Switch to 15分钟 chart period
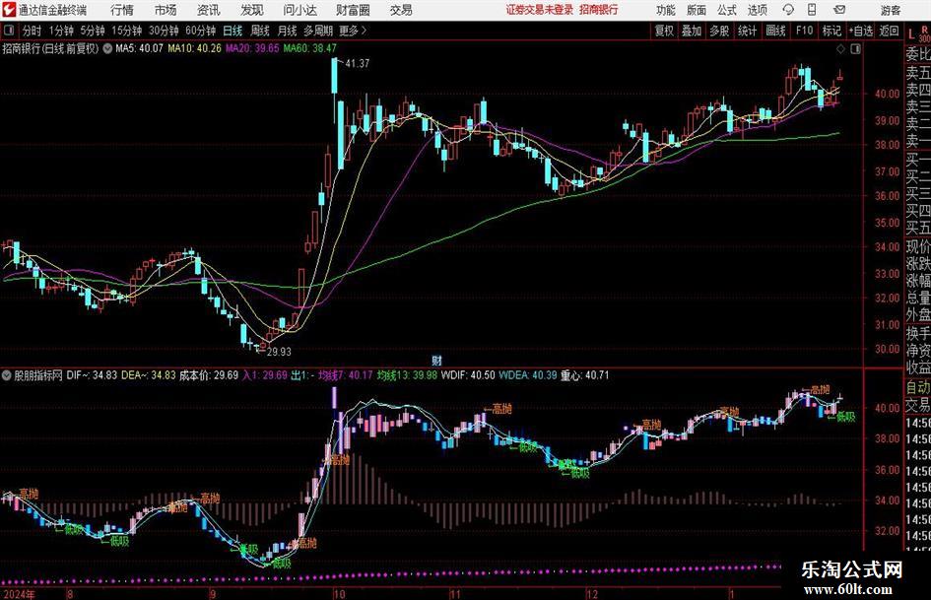931x600 pixels. (126, 31)
